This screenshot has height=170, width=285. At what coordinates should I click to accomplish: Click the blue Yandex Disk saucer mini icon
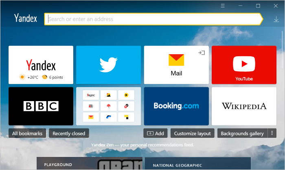[x=109, y=117]
